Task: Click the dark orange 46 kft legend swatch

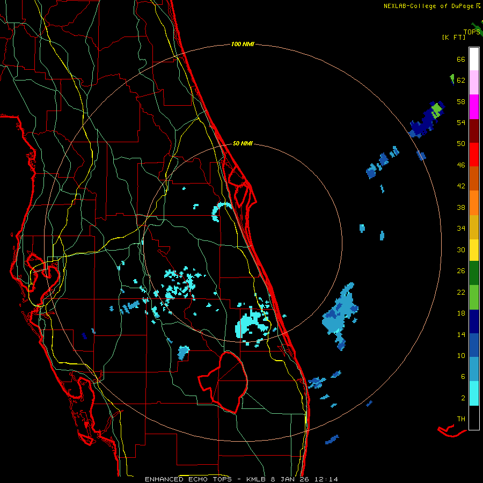Action: tap(474, 178)
